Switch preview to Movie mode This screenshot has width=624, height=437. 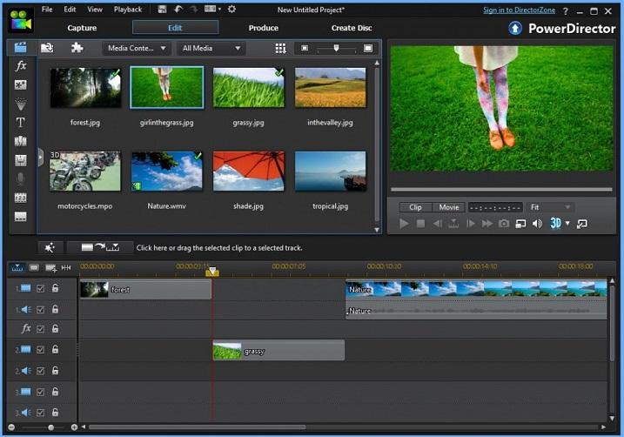click(448, 207)
